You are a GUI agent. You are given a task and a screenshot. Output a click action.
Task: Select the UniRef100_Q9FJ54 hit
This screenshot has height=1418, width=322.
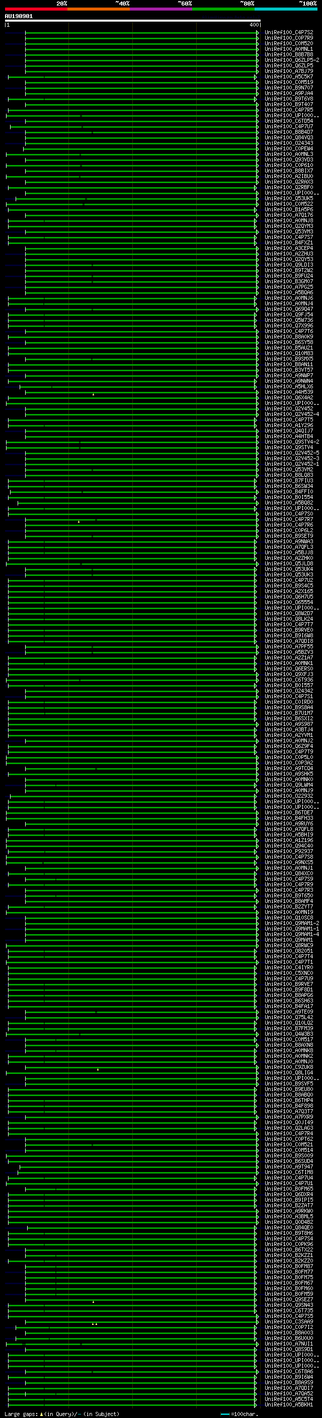[289, 315]
